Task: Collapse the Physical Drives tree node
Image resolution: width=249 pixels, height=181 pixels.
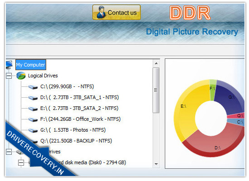Action: pos(9,152)
